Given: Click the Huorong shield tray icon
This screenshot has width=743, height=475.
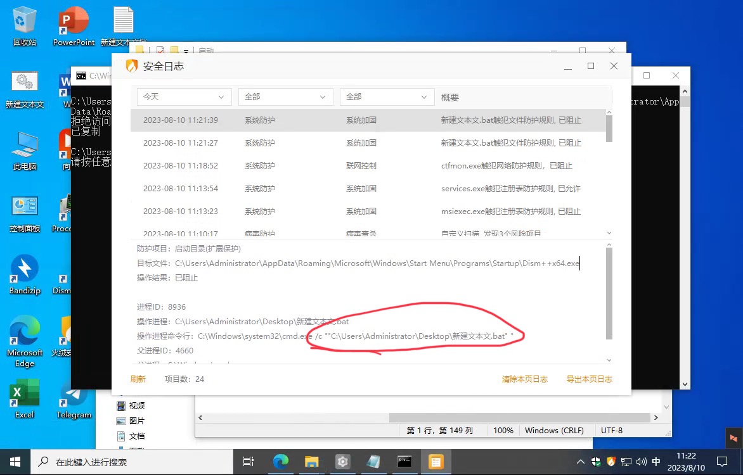Looking at the screenshot, I should pos(611,462).
